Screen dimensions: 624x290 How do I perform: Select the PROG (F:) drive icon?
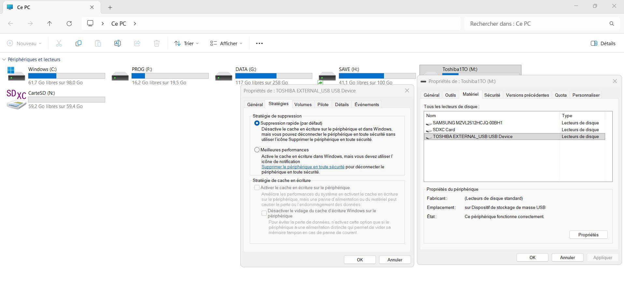click(120, 76)
